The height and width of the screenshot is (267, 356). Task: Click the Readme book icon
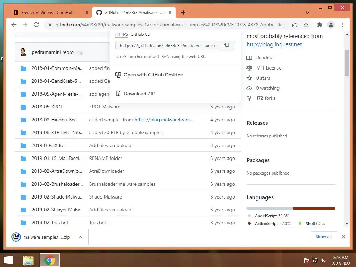click(249, 58)
